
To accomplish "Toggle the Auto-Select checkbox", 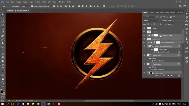I will coord(10,6).
